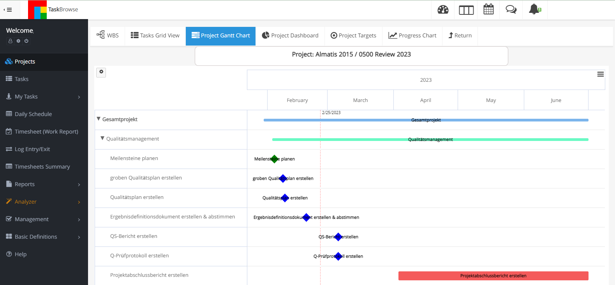Open the TaskBrowse logo home

coord(53,10)
